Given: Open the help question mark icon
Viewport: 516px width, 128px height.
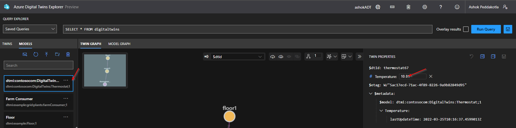Looking at the screenshot, I should [x=441, y=7].
